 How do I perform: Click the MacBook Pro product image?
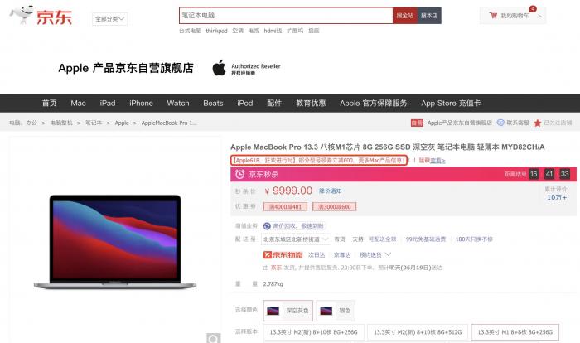115,242
